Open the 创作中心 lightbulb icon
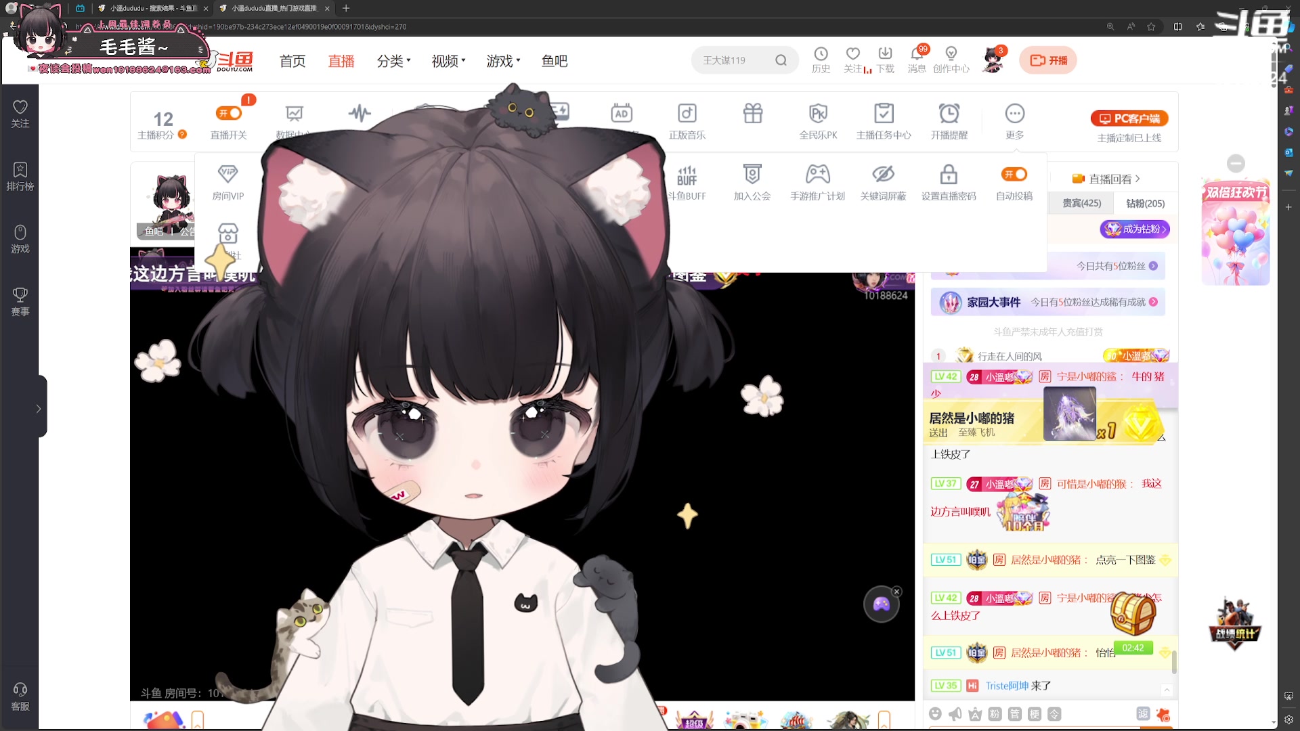Image resolution: width=1300 pixels, height=731 pixels. tap(951, 60)
